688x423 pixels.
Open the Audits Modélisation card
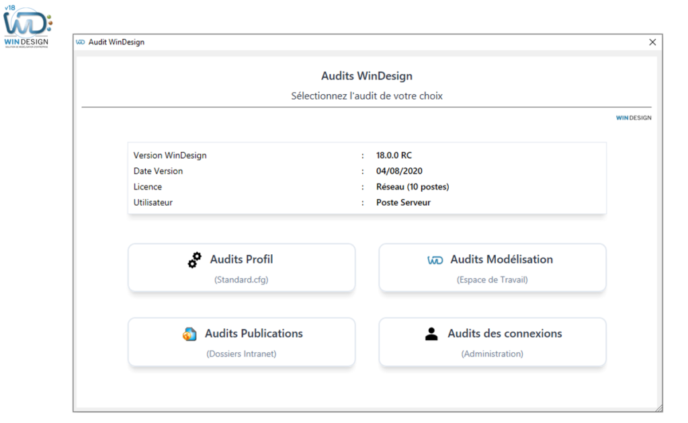[492, 268]
